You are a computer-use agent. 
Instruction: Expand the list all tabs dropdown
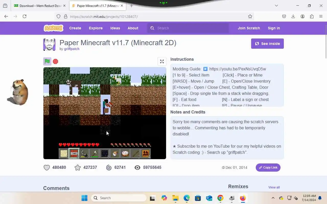(x=276, y=6)
